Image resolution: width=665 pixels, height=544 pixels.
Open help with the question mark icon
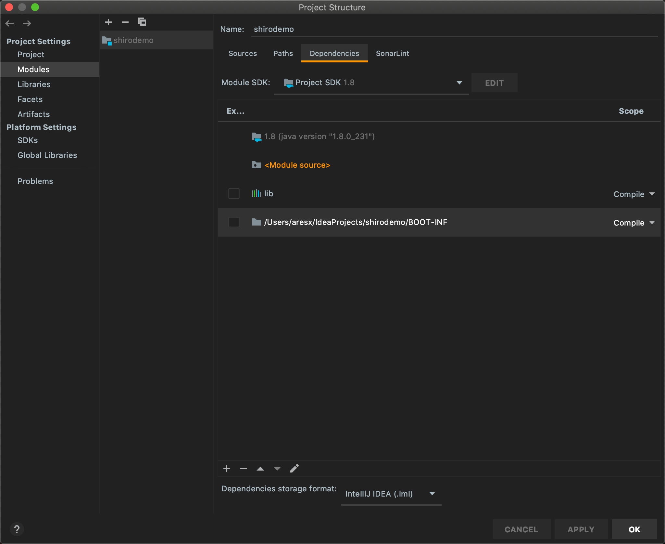(17, 529)
